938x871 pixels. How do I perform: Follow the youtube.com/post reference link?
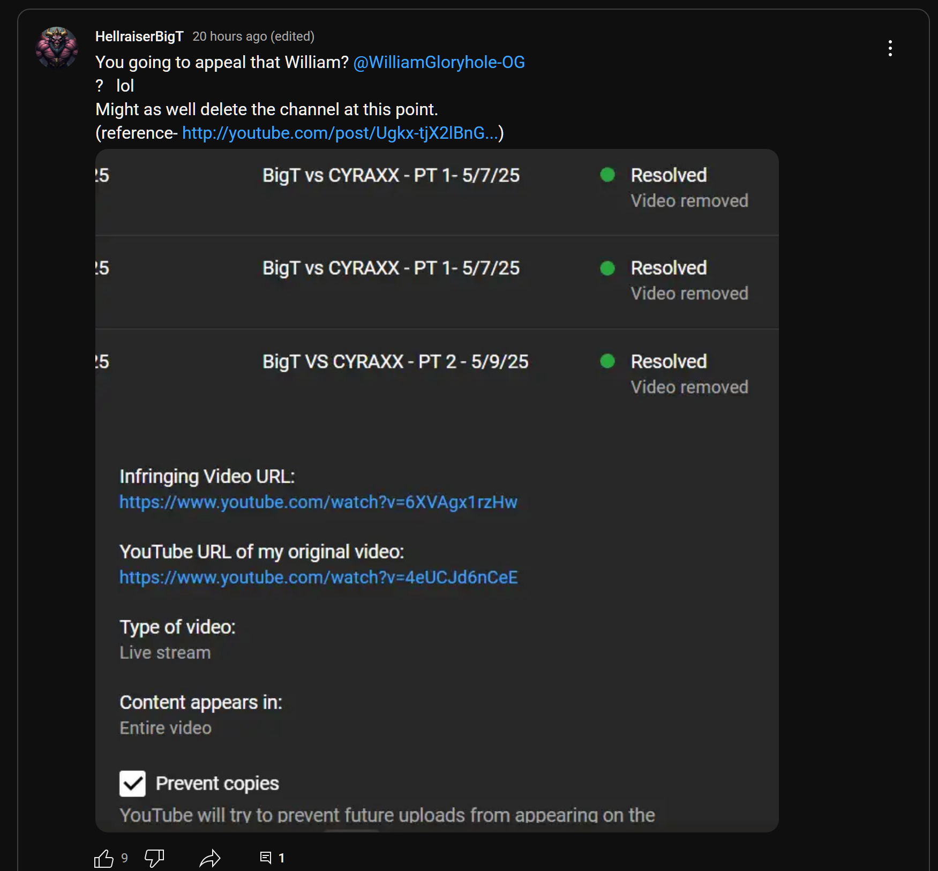pos(340,133)
